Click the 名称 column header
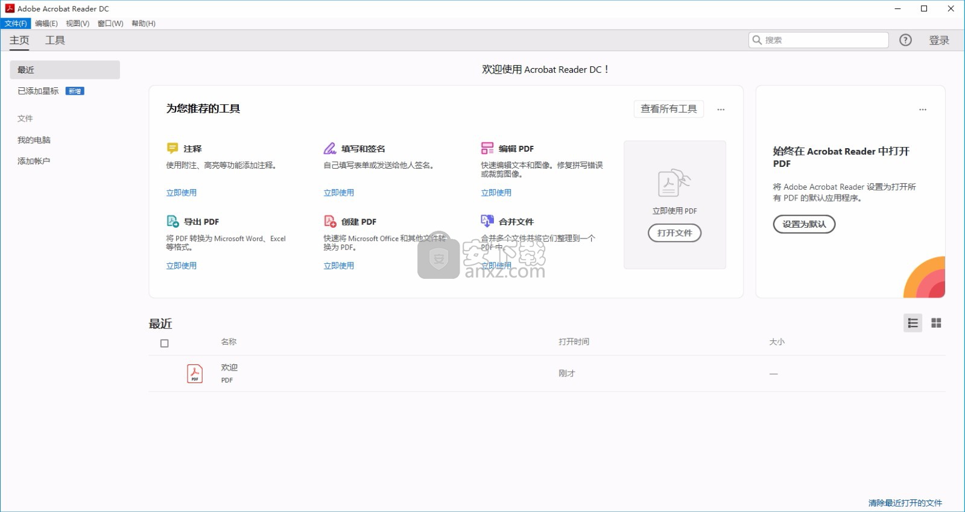Viewport: 965px width, 512px height. (229, 342)
